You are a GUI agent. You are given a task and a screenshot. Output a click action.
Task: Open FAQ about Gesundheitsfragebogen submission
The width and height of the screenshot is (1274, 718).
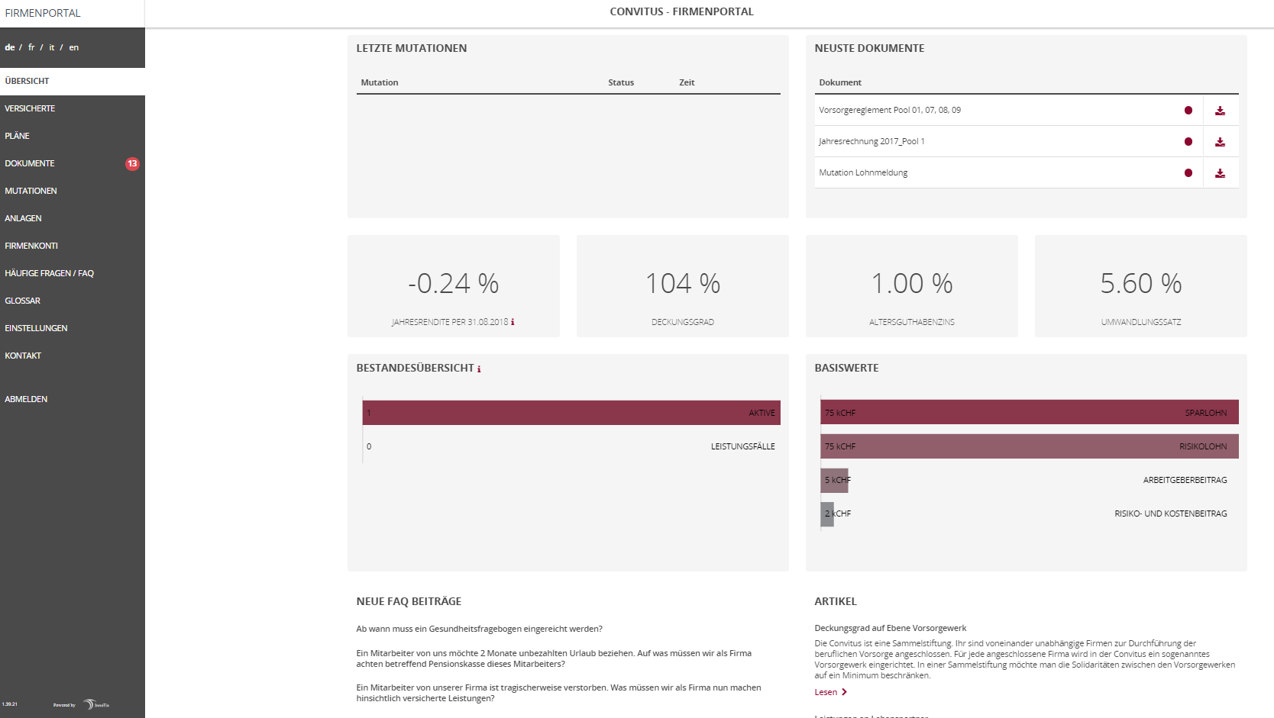tap(479, 629)
